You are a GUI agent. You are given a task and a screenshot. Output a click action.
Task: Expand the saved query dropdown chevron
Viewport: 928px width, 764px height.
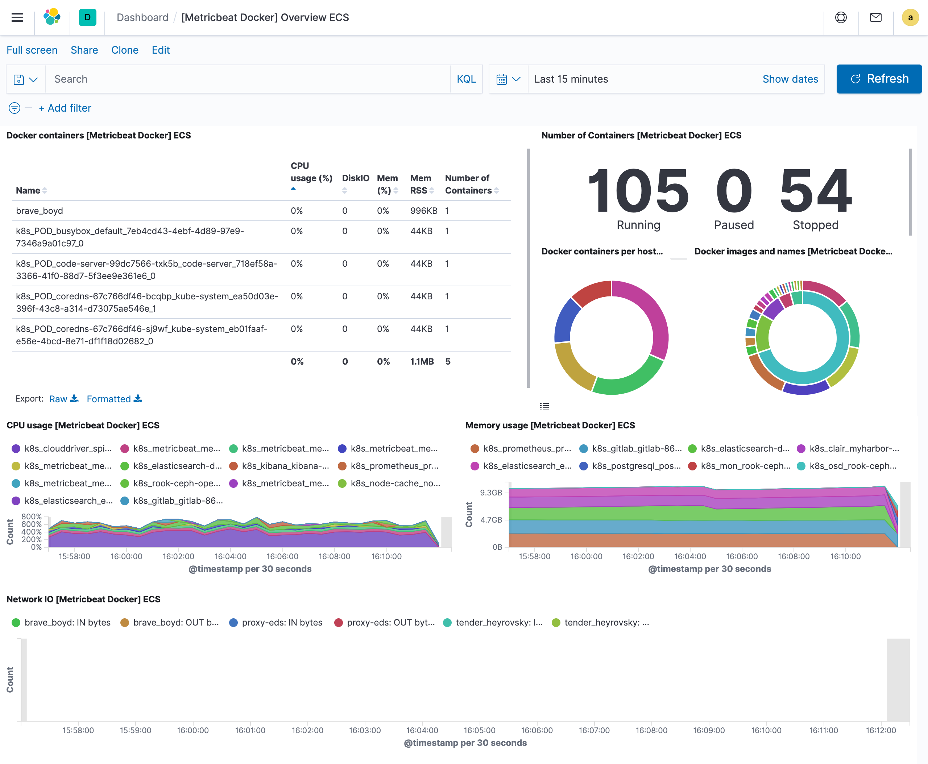[x=33, y=79]
